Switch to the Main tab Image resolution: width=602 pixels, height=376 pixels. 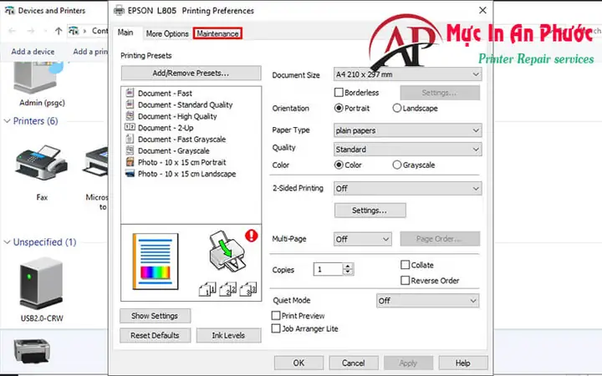(125, 33)
